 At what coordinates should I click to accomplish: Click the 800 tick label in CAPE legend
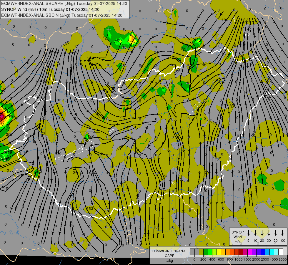pyautogui.click(x=230, y=259)
